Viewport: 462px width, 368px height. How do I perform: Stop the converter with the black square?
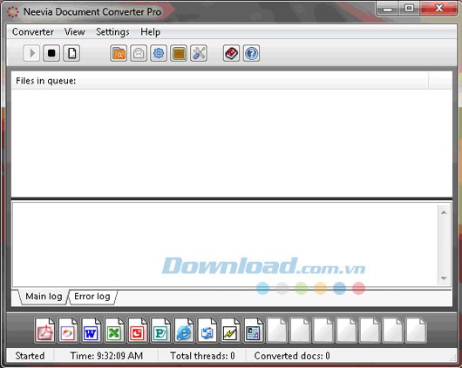(51, 53)
